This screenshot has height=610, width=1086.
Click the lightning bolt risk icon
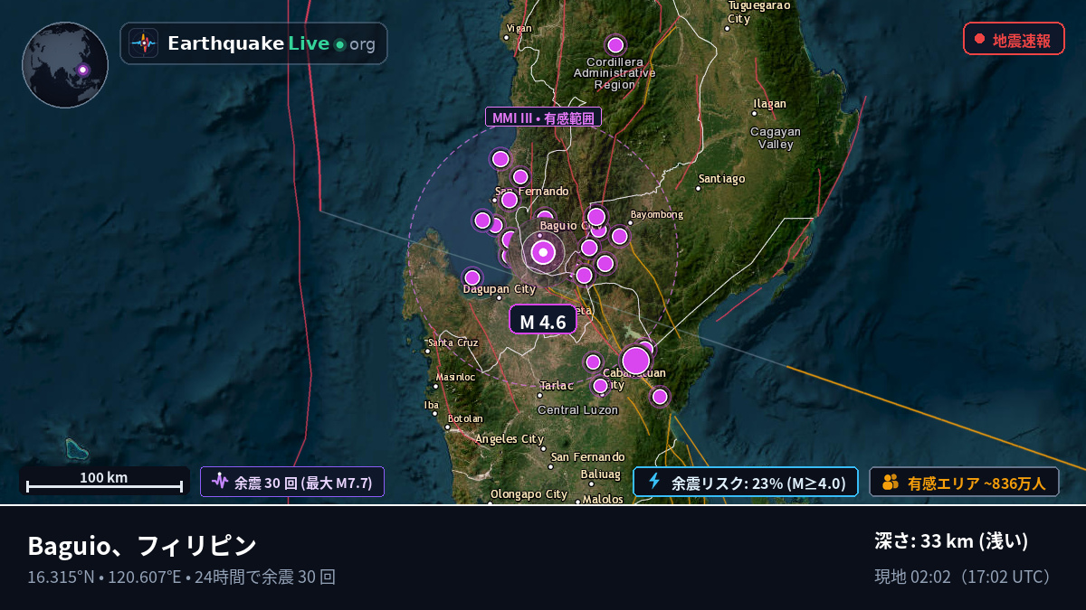coord(654,482)
